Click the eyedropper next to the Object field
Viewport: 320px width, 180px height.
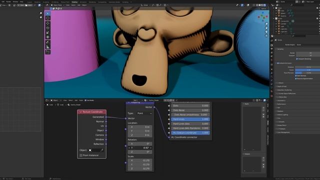[x=102, y=150]
